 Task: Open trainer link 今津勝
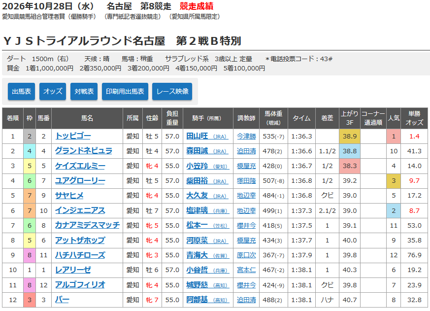click(x=246, y=136)
